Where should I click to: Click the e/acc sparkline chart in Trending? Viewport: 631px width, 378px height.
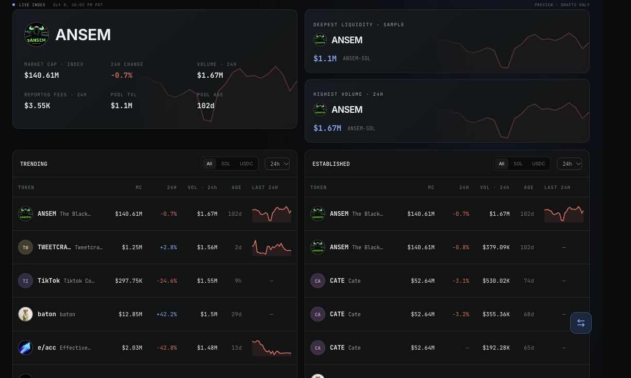tap(272, 348)
